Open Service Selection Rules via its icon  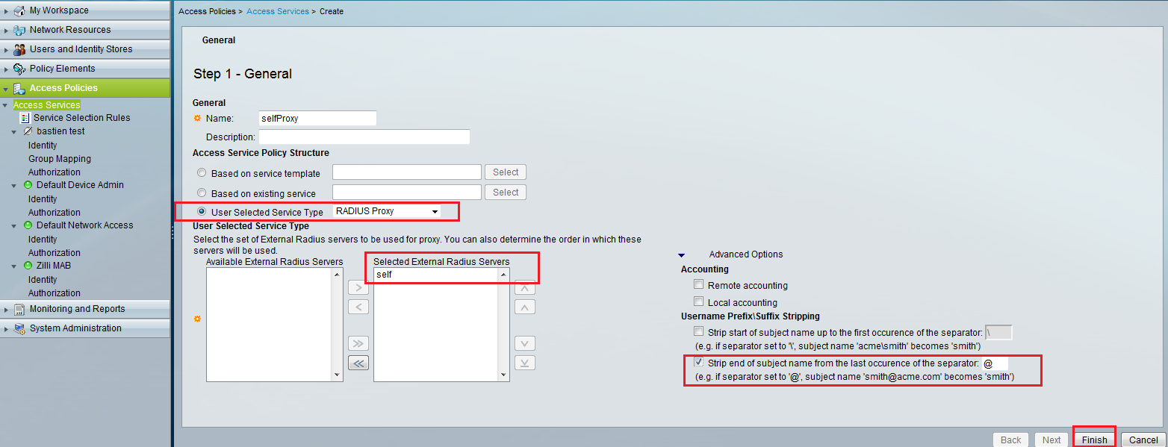(x=26, y=118)
